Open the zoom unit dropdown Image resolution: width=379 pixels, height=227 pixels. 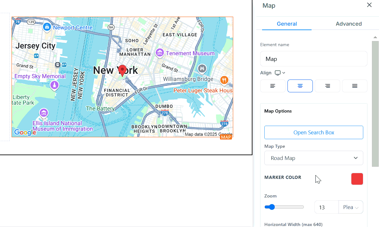351,207
